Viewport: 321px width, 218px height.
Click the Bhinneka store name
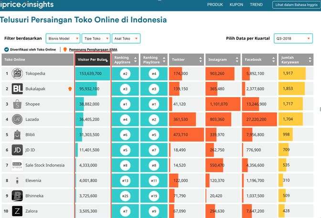point(34,196)
